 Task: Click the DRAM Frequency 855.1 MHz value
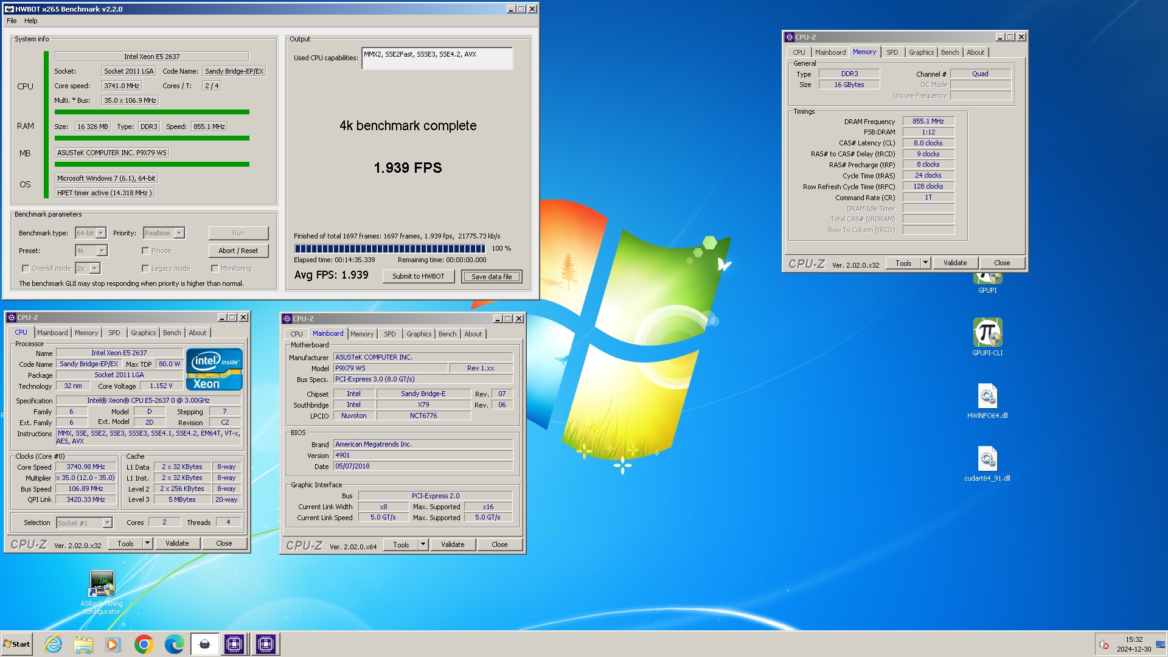[x=928, y=121]
